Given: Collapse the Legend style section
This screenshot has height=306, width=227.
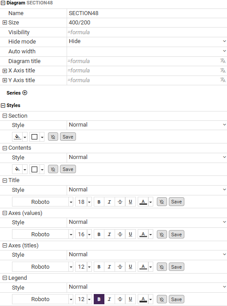Looking at the screenshot, I should pos(5,278).
